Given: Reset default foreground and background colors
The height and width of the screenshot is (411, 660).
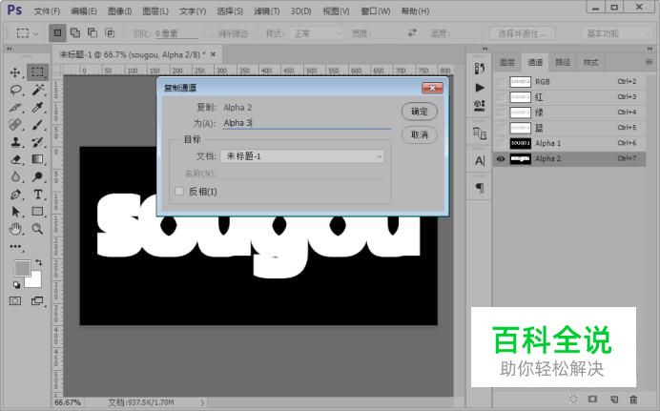Looking at the screenshot, I should coord(16,285).
